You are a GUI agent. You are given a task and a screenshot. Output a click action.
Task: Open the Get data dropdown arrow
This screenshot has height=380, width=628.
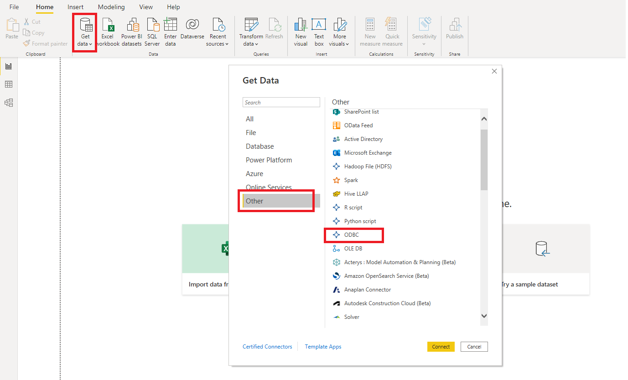coord(91,44)
